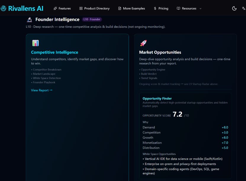The height and width of the screenshot is (181, 246).
Task: Select the L10 · Founder badge
Action: point(92,20)
